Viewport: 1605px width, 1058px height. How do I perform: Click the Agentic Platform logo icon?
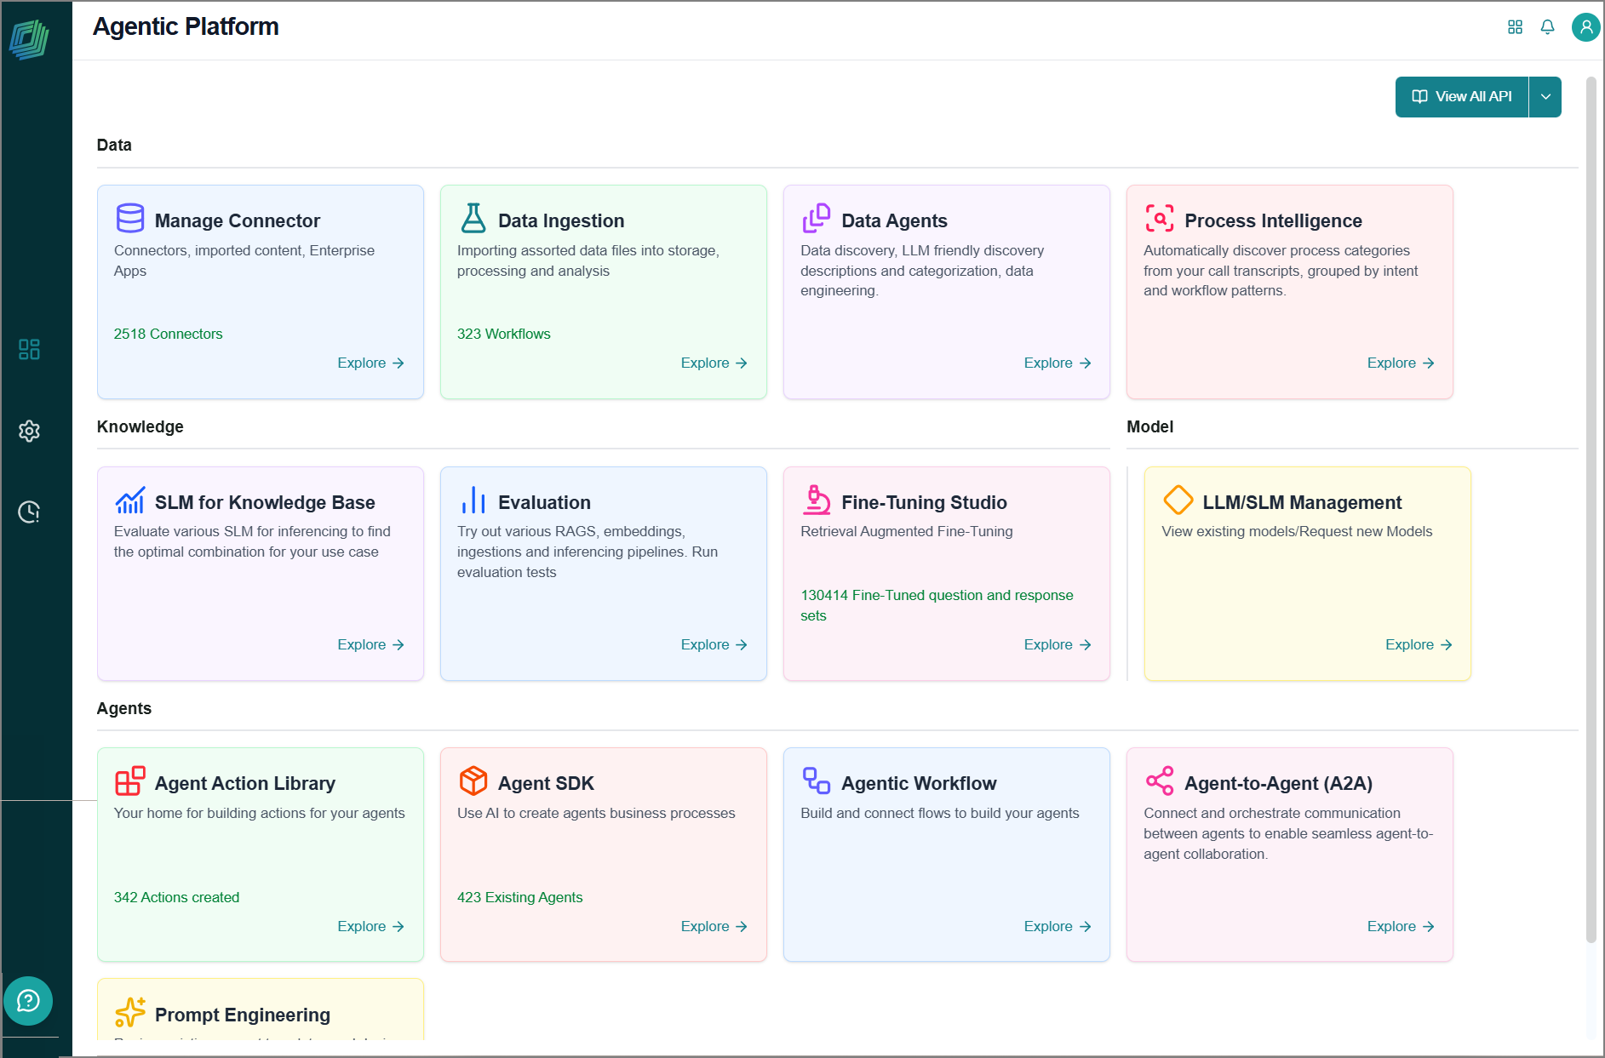coord(29,39)
